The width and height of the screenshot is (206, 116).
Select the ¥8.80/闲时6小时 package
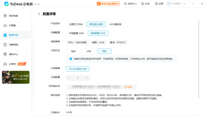pyautogui.click(x=78, y=69)
